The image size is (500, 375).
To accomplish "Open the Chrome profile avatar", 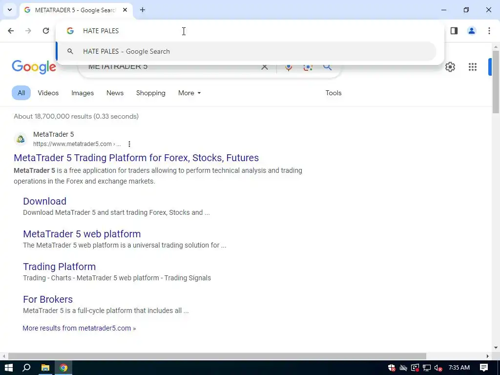I will [472, 31].
